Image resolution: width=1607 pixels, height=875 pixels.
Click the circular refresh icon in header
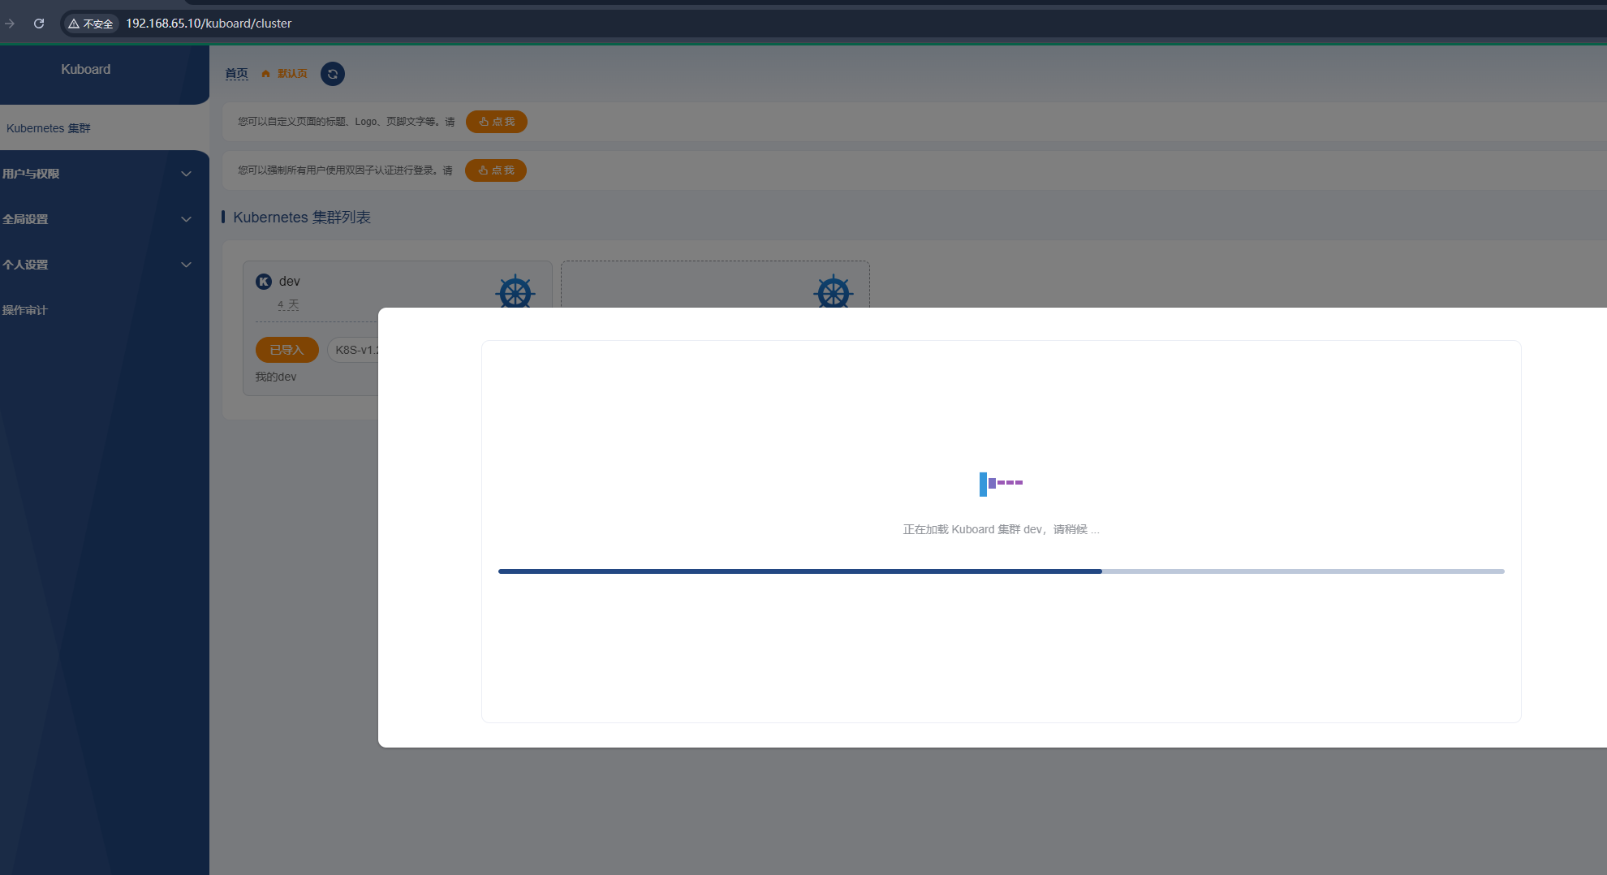tap(333, 74)
